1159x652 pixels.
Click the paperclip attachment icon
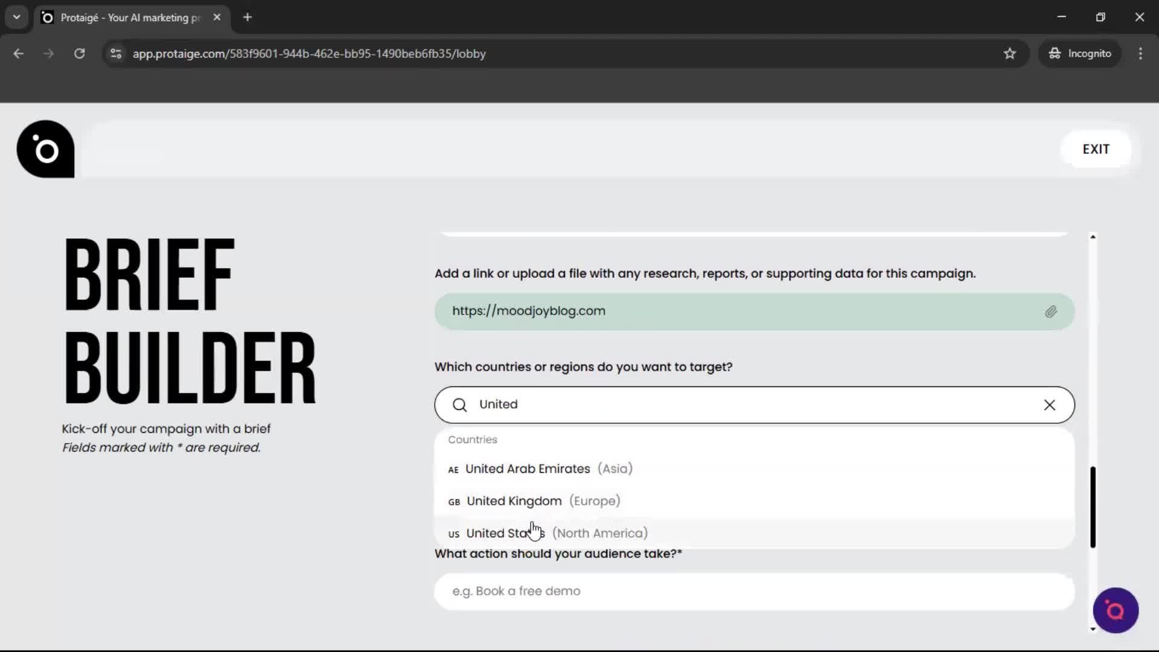[1052, 311]
